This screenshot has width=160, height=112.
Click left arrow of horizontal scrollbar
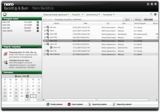point(44,100)
